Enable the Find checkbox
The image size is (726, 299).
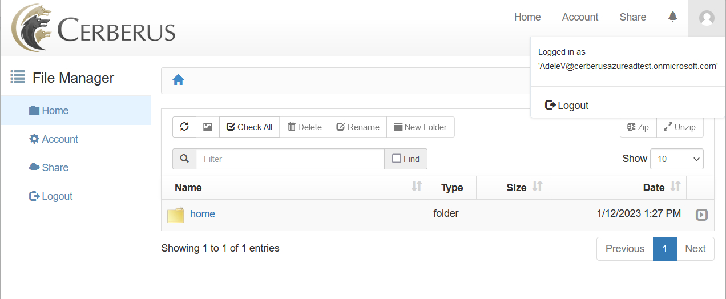[397, 159]
